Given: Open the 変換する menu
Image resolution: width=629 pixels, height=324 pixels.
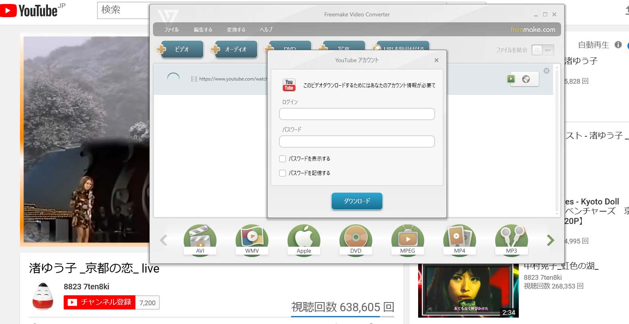Looking at the screenshot, I should point(236,29).
